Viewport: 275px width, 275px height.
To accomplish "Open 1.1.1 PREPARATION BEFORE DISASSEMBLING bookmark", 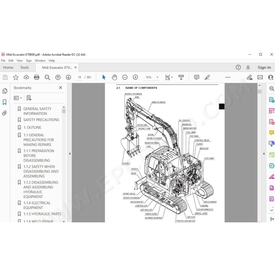I will (38, 156).
